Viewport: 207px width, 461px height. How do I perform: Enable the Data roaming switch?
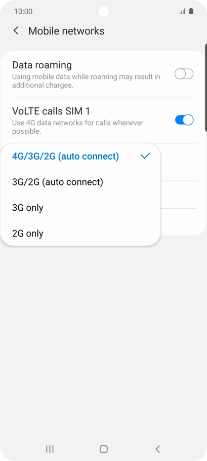(184, 74)
